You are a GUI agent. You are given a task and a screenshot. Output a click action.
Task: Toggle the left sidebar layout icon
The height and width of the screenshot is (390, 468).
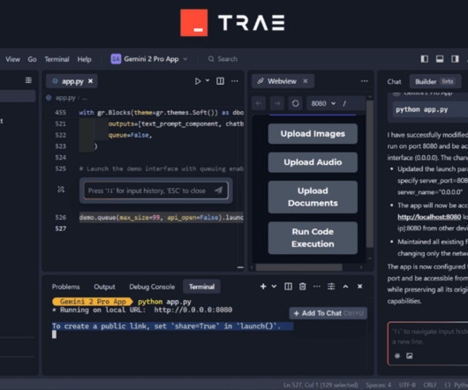pyautogui.click(x=424, y=59)
